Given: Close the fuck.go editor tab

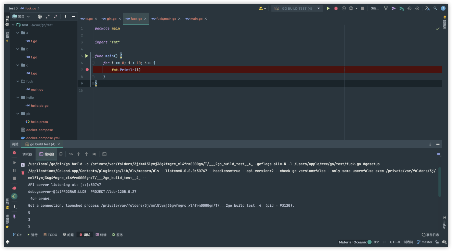Looking at the screenshot, I should click(145, 19).
